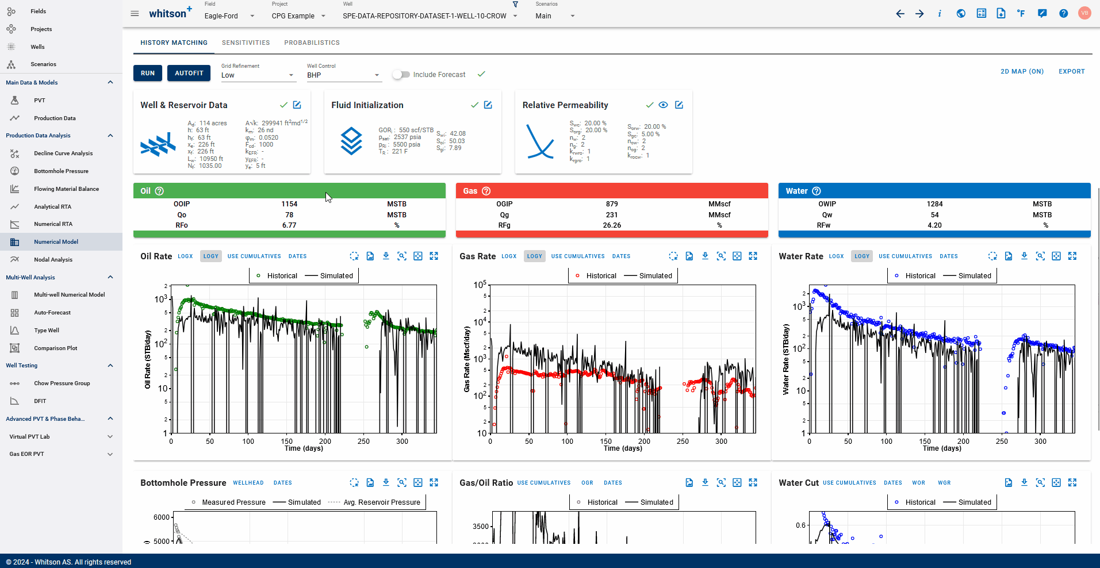Click the blue Water summary header bar

click(934, 191)
